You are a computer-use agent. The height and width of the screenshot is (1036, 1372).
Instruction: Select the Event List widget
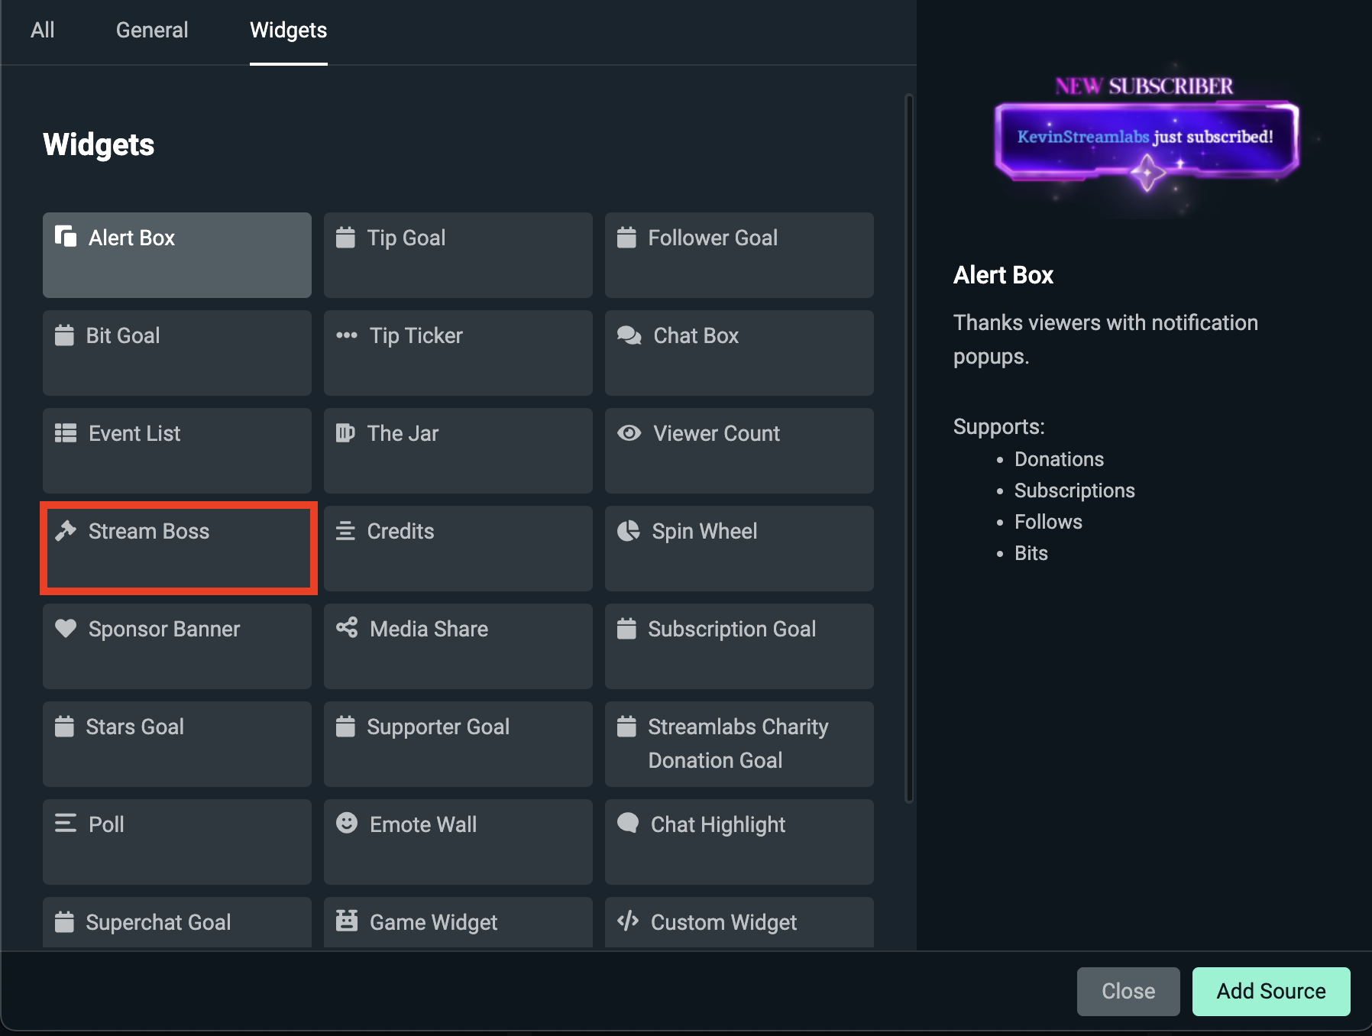coord(176,450)
